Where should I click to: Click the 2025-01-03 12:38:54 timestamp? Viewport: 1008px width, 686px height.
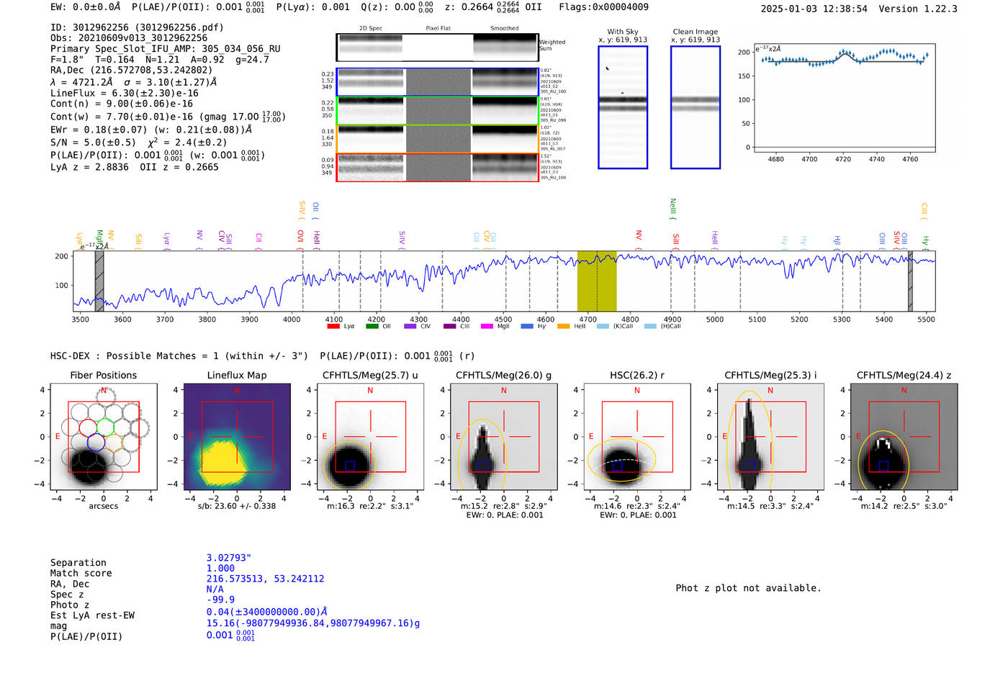tap(814, 9)
